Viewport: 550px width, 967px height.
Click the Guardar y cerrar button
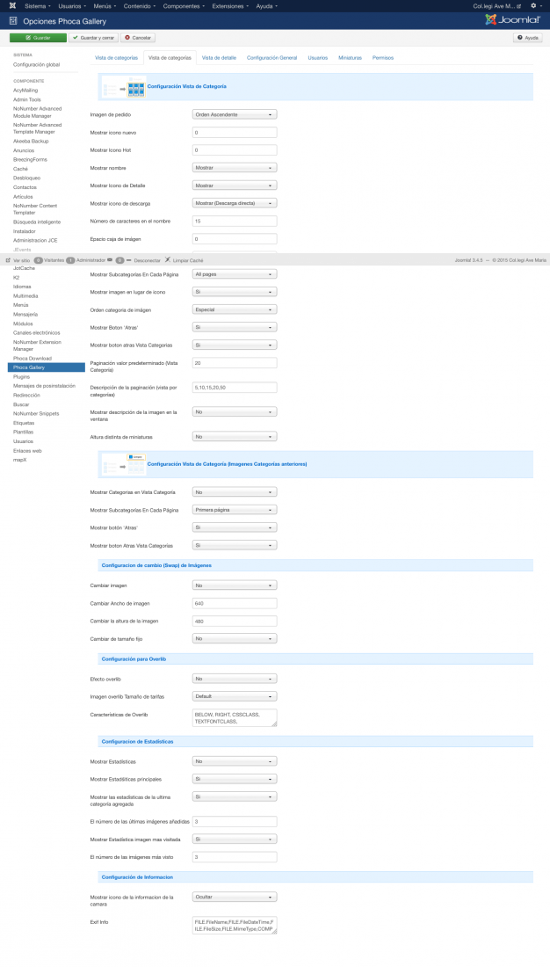[93, 38]
